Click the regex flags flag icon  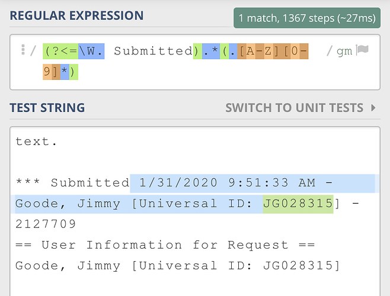click(x=363, y=51)
